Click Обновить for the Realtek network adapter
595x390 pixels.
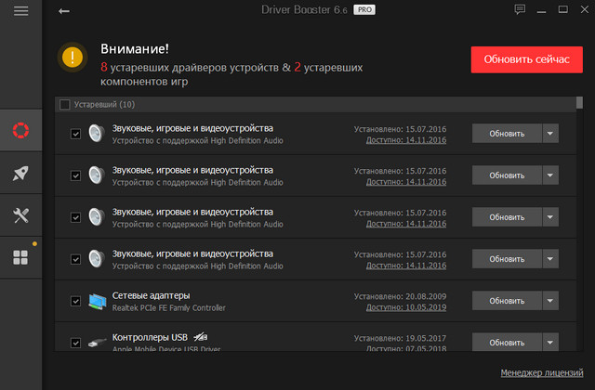(x=507, y=301)
